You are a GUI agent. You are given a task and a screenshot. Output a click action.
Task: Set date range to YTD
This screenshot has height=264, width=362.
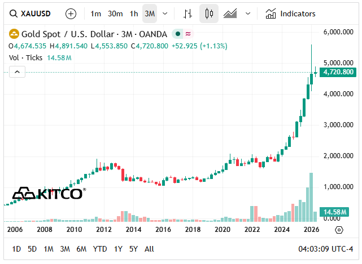(x=100, y=249)
